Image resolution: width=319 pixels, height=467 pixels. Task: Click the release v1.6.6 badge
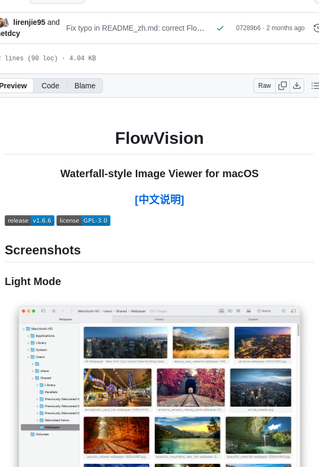tap(30, 221)
